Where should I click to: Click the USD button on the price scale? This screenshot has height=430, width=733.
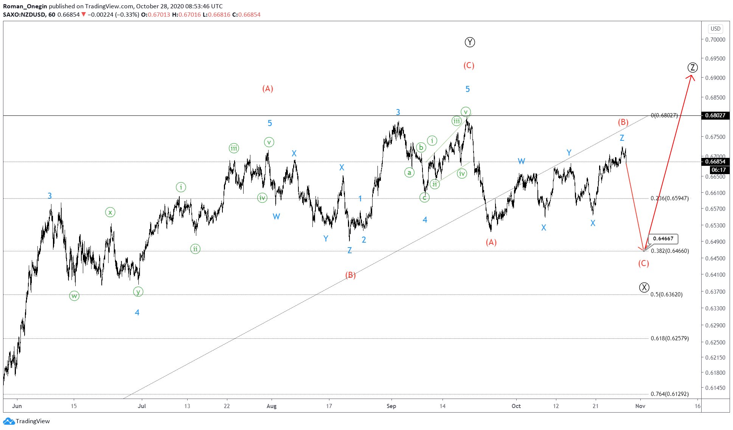[x=716, y=28]
